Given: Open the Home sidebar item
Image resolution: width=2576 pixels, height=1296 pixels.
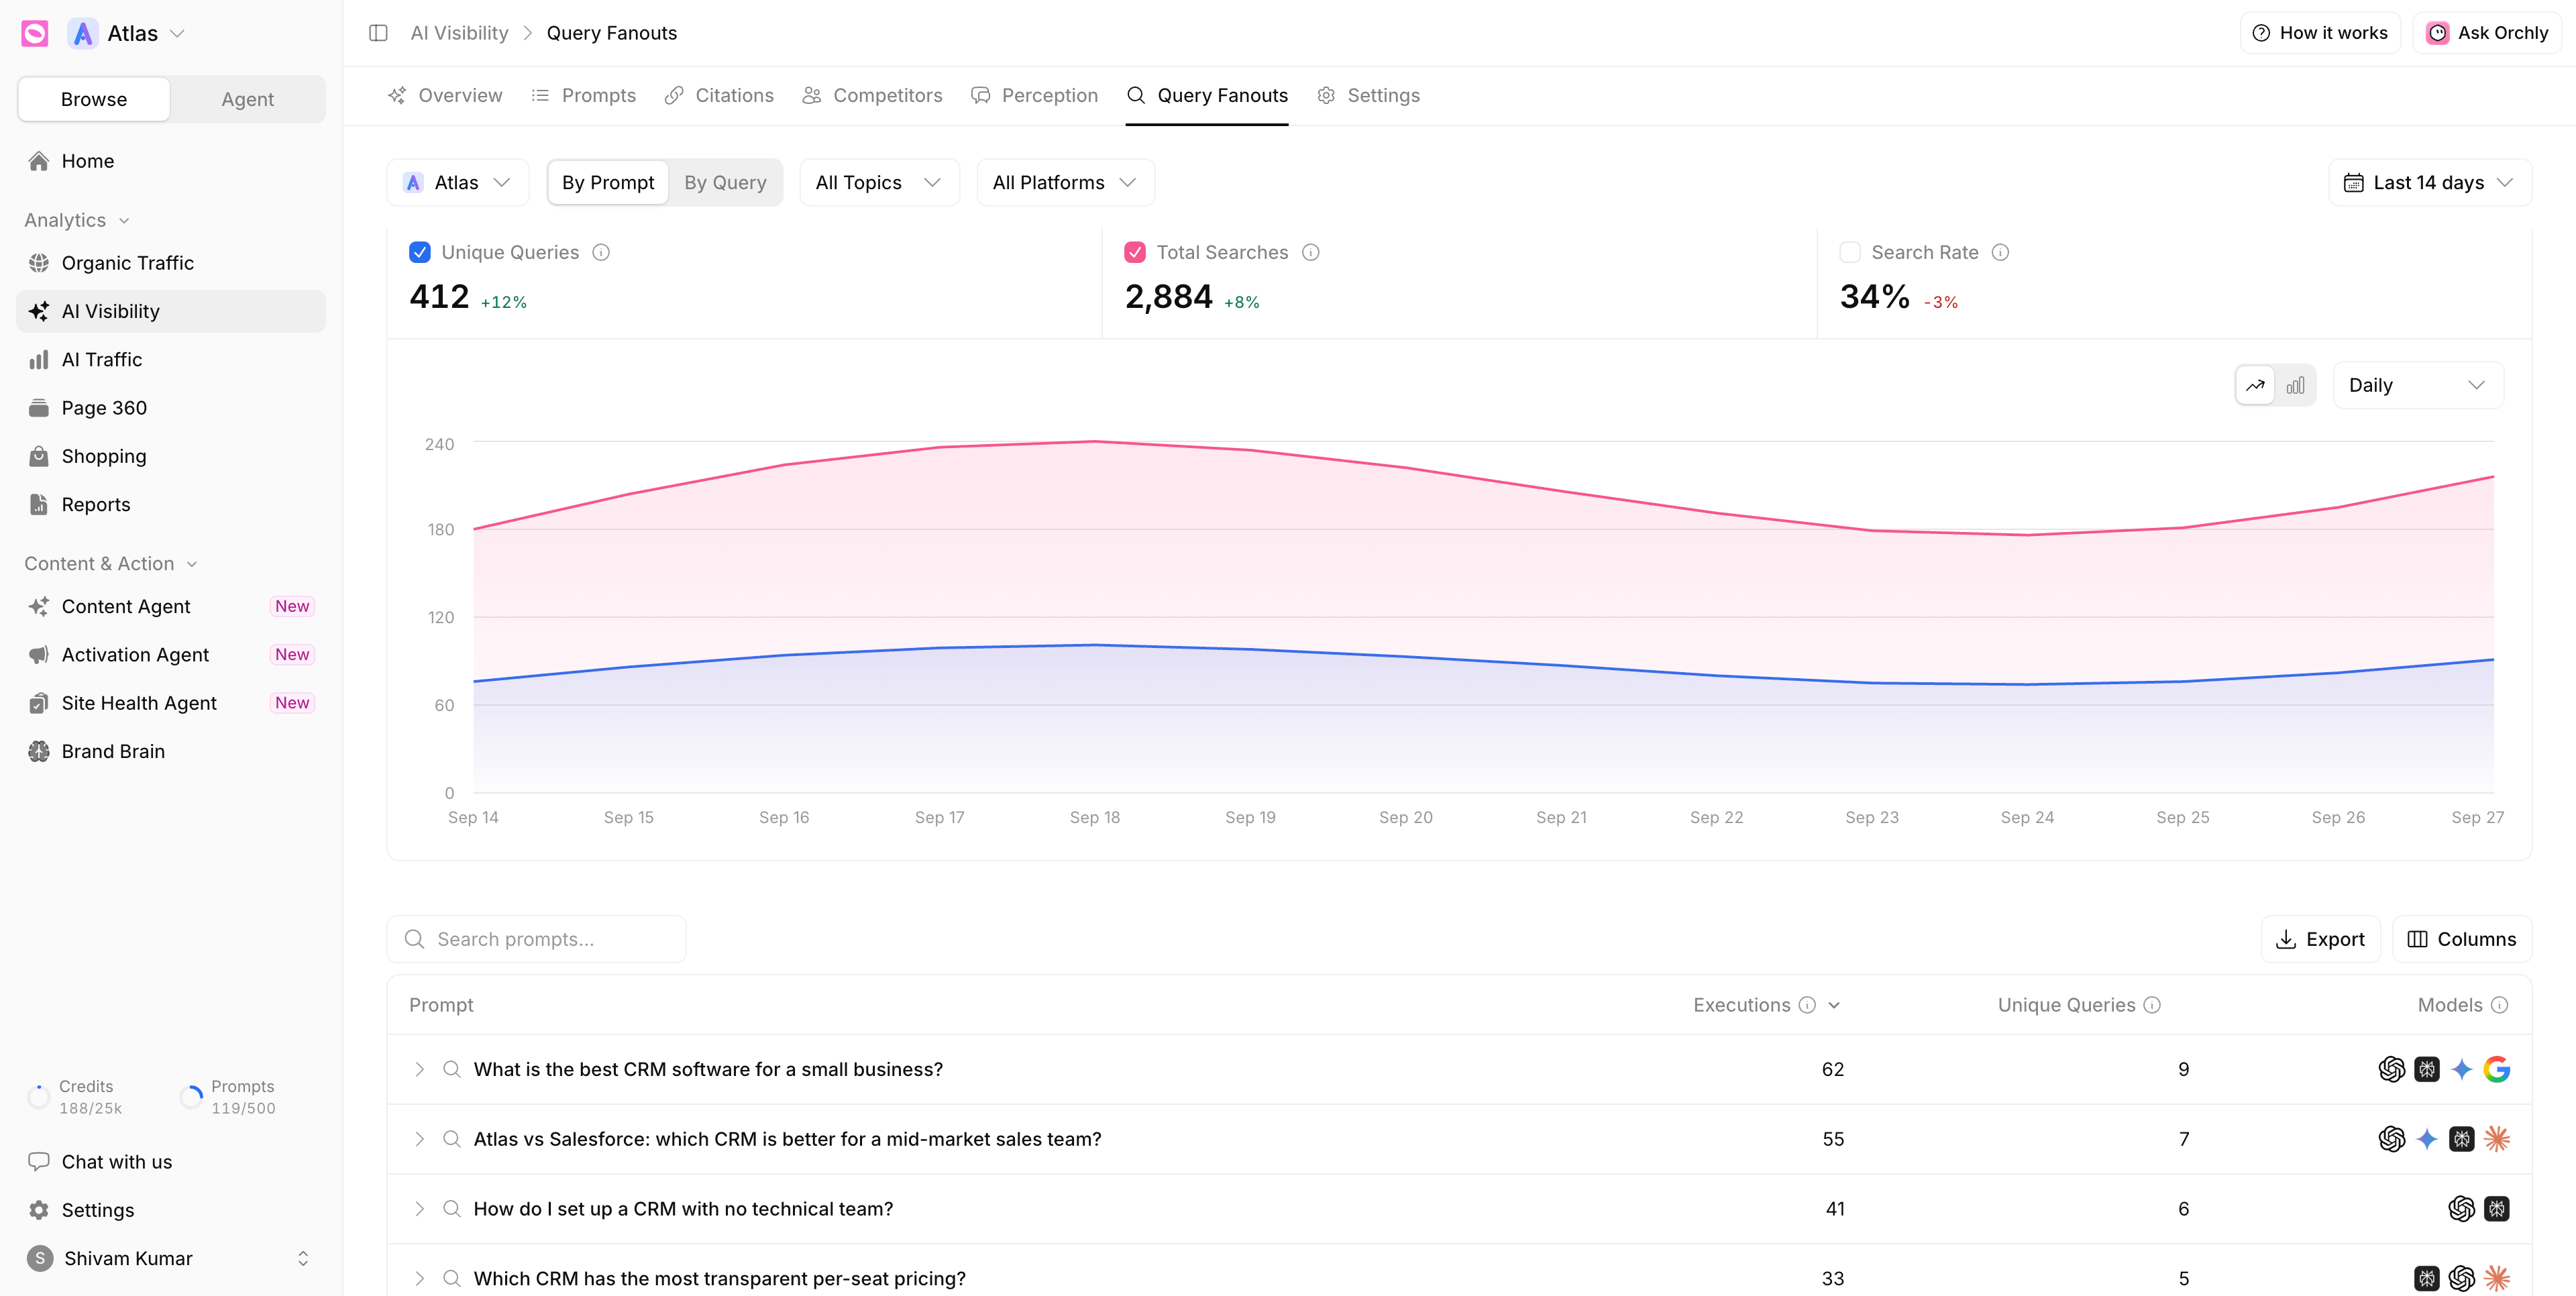Looking at the screenshot, I should (171, 161).
